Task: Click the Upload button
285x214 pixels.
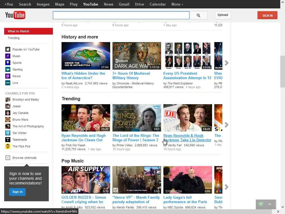Action: coord(223,15)
